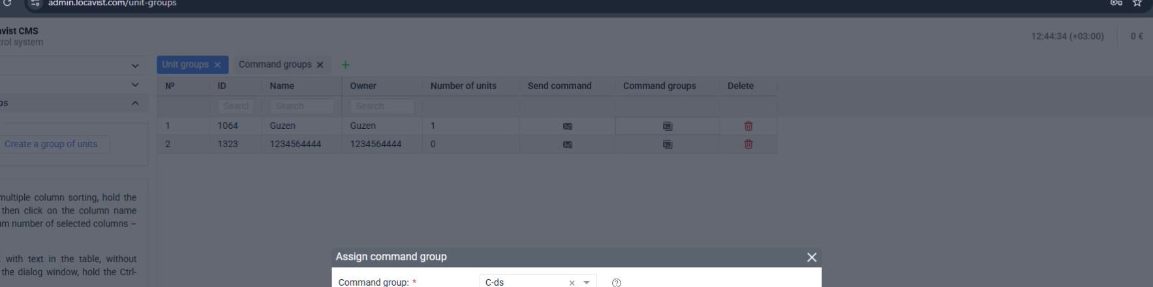The width and height of the screenshot is (1153, 287).
Task: Clear the C-ds command group selection
Action: (x=572, y=282)
